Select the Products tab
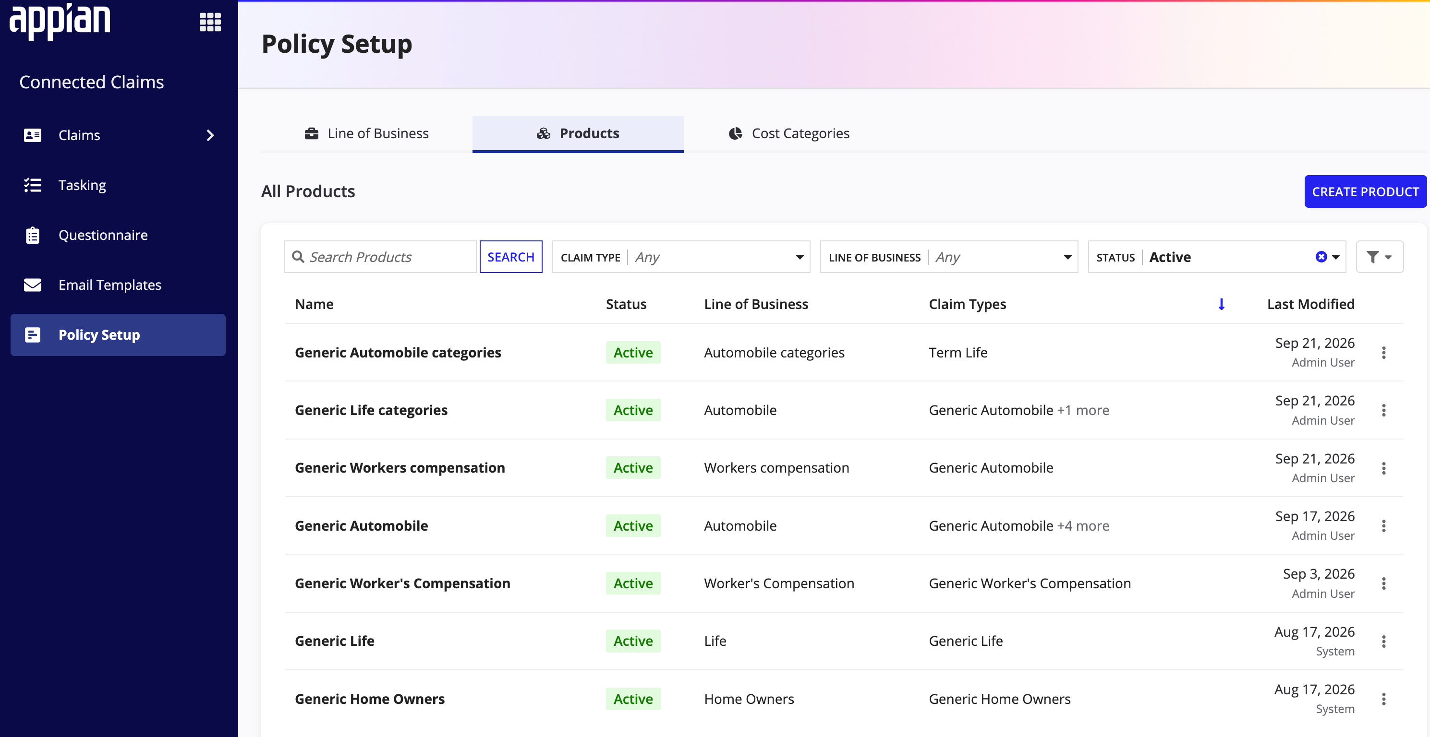This screenshot has width=1430, height=737. click(578, 134)
